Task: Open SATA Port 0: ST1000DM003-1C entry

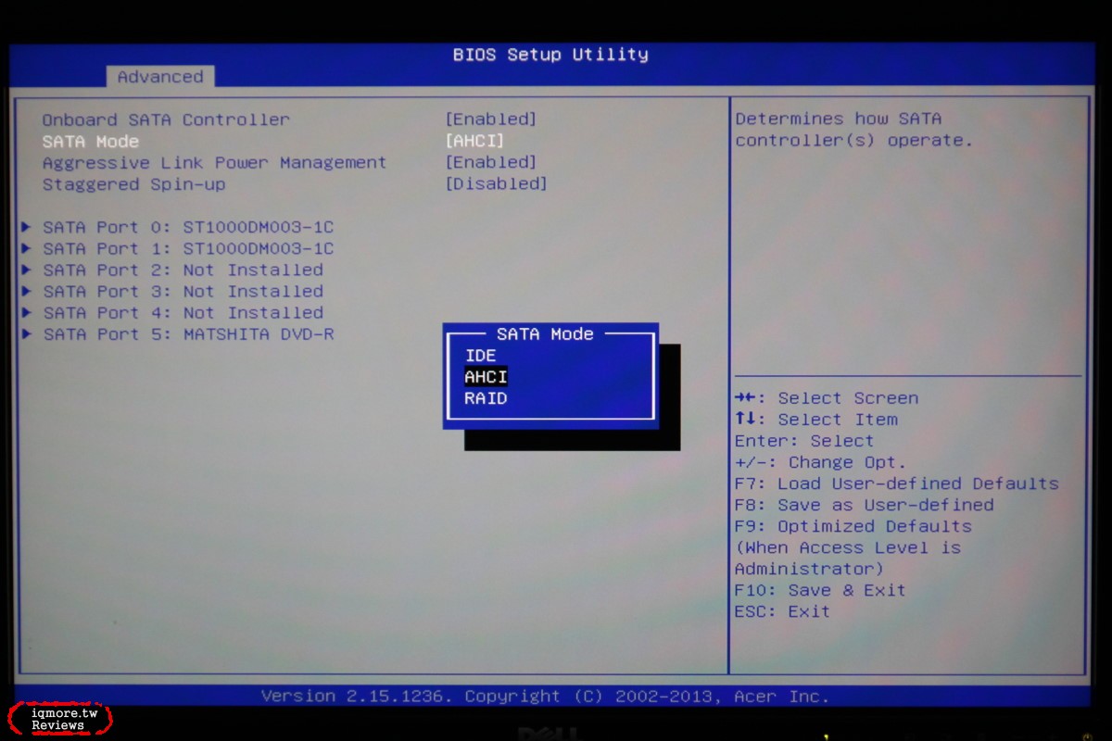Action: tap(188, 227)
